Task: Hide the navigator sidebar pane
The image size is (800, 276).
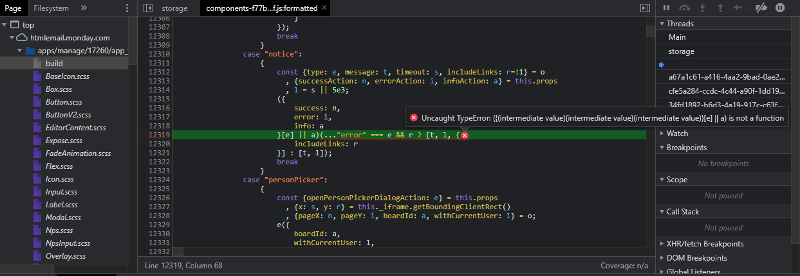Action: 149,8
